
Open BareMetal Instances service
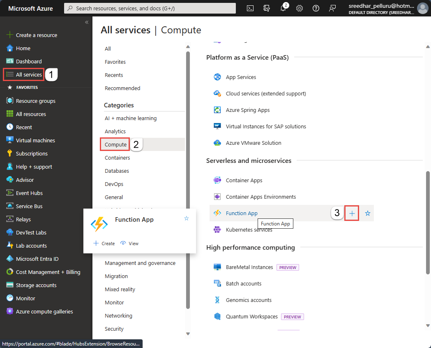(x=249, y=267)
